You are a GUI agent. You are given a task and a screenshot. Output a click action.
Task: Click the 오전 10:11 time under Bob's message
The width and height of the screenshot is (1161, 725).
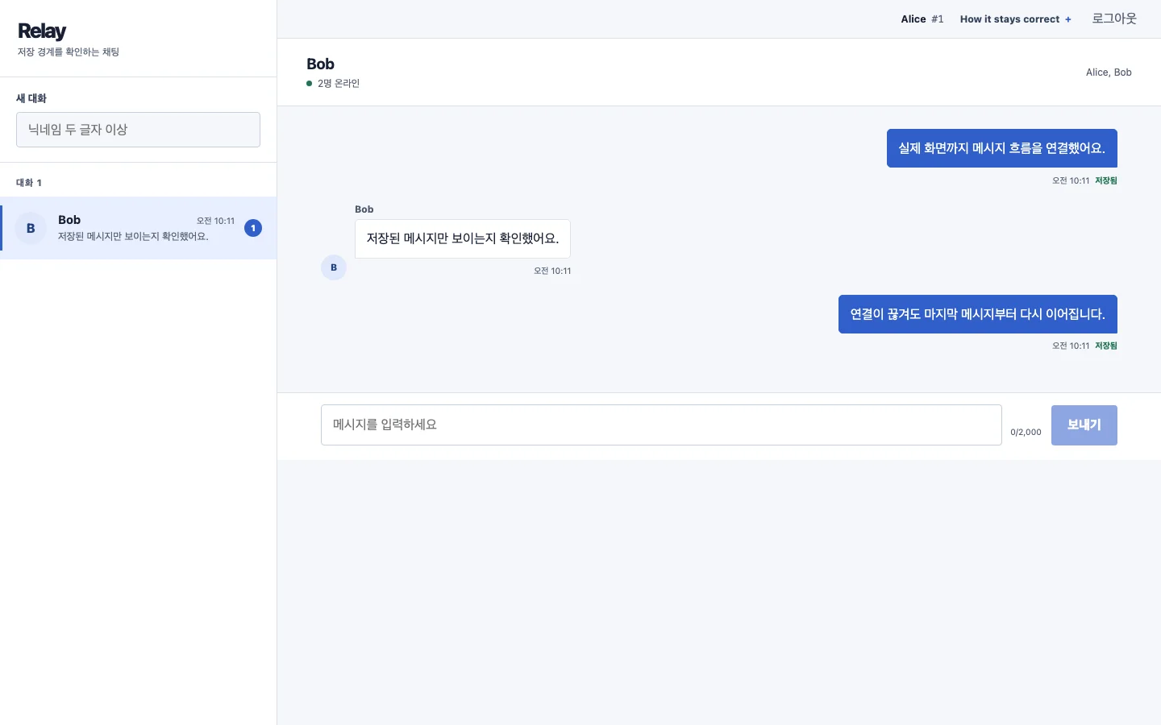[x=552, y=271]
